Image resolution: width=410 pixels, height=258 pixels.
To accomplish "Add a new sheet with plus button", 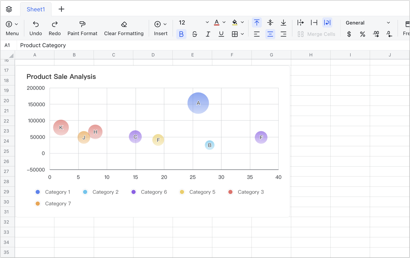I will [x=61, y=9].
